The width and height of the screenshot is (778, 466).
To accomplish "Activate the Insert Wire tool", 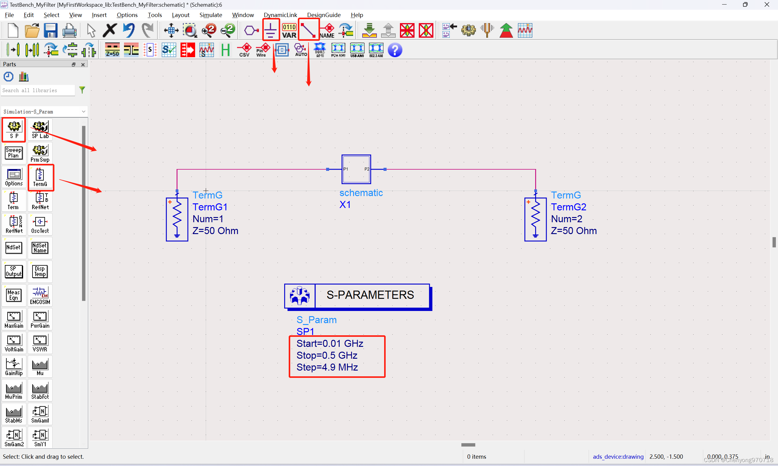I will click(308, 30).
